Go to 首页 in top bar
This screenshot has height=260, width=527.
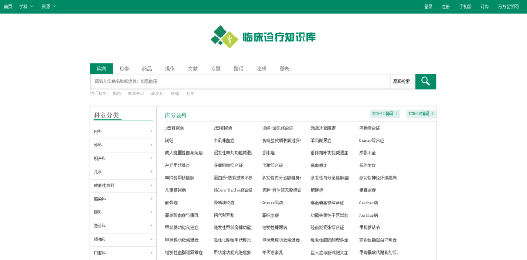8,6
